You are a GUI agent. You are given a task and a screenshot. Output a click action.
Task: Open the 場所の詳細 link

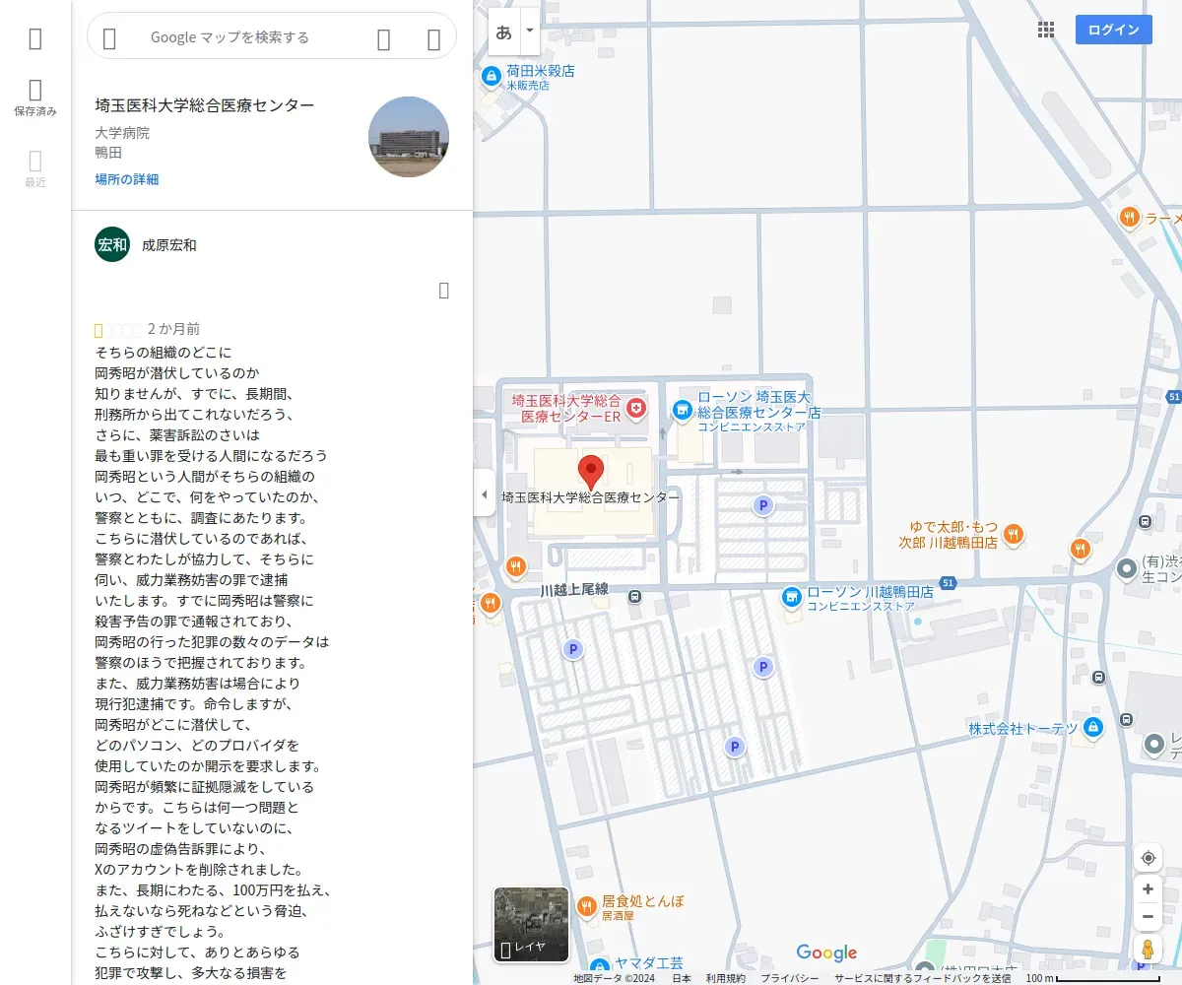pos(127,179)
